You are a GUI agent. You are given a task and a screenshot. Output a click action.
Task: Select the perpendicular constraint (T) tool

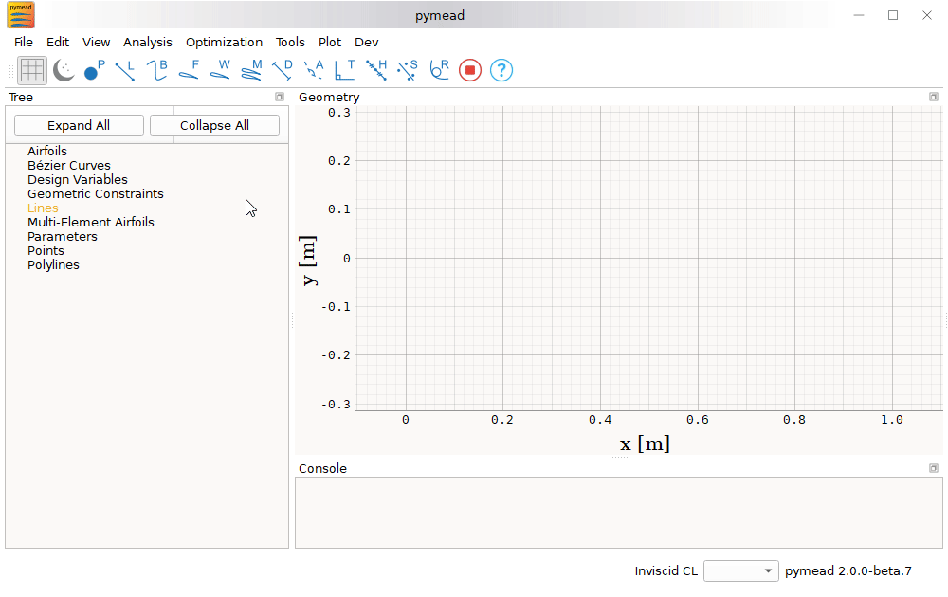tap(345, 70)
